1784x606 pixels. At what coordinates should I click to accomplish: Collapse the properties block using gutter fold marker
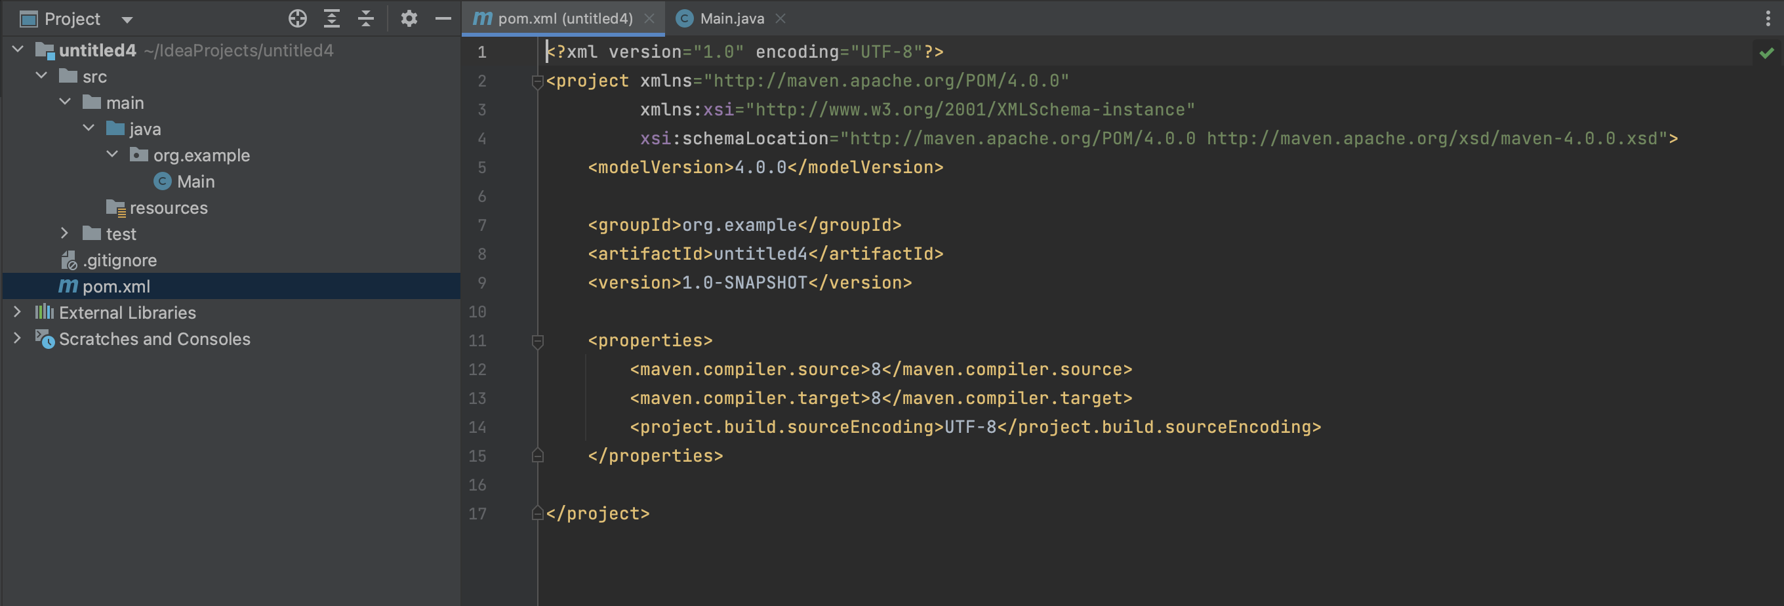pyautogui.click(x=537, y=341)
